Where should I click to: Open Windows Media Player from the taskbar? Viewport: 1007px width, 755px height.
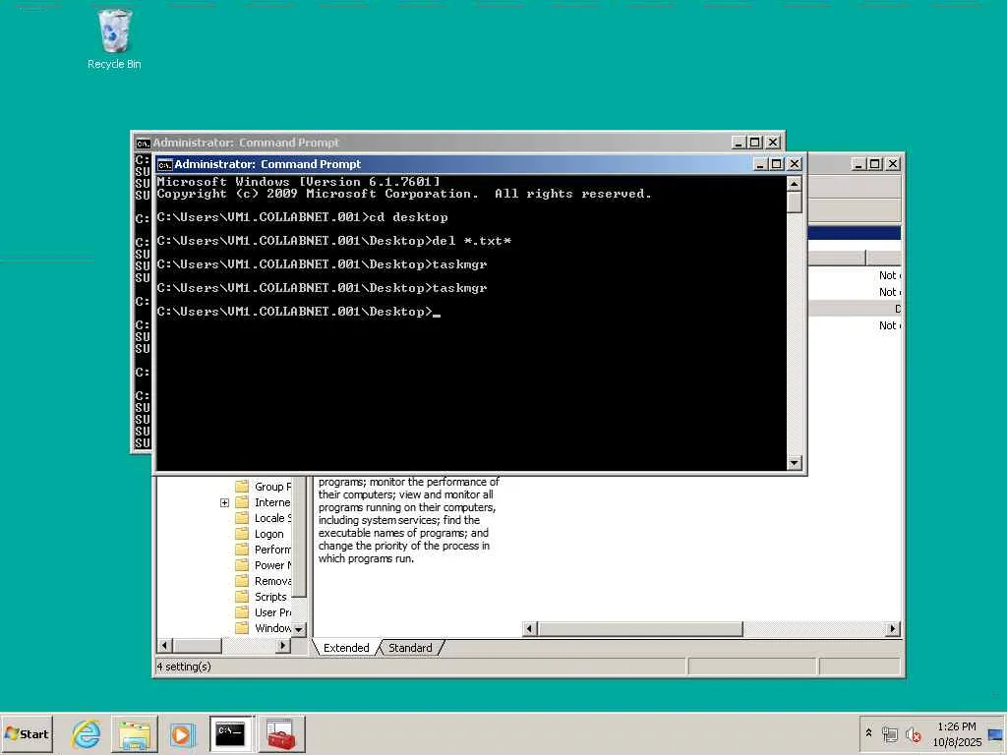182,733
